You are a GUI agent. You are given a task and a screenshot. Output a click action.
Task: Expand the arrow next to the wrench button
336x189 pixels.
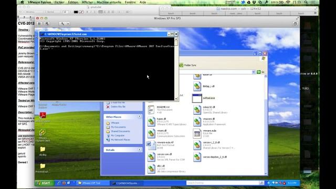point(68,24)
